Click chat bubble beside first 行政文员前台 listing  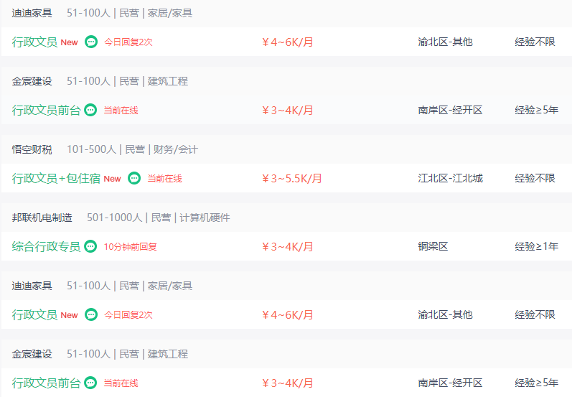[x=90, y=110]
